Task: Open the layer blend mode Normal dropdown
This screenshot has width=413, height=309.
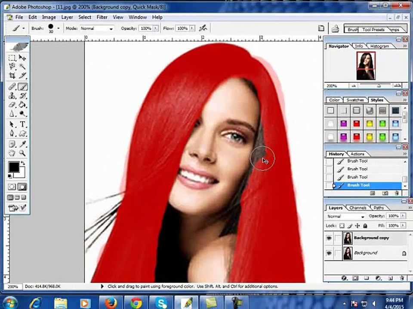Action: point(345,216)
